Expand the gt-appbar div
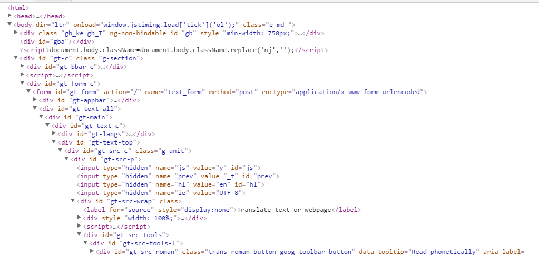539x257 pixels. pos(35,100)
